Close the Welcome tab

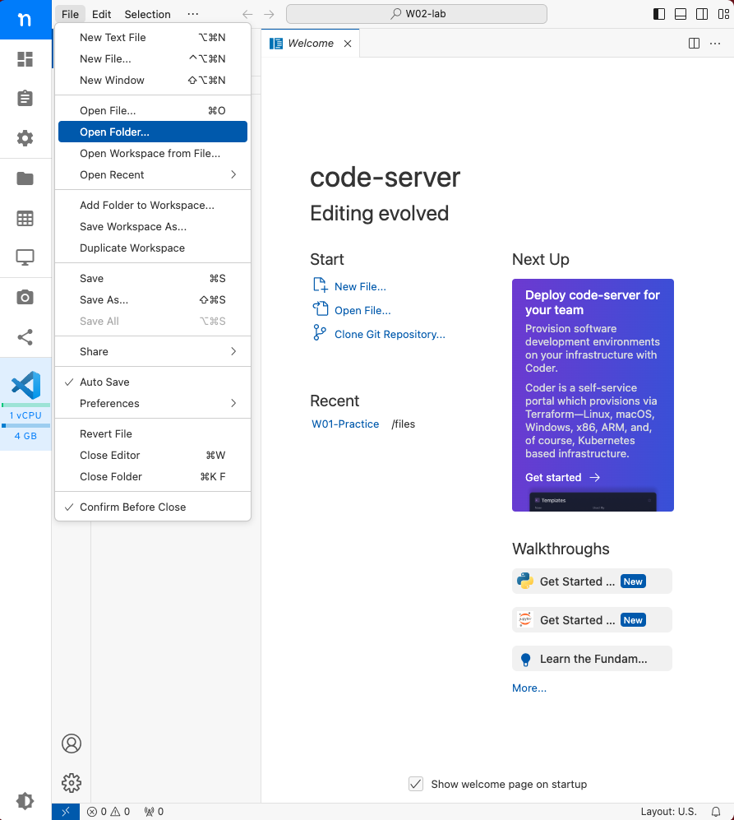point(348,44)
